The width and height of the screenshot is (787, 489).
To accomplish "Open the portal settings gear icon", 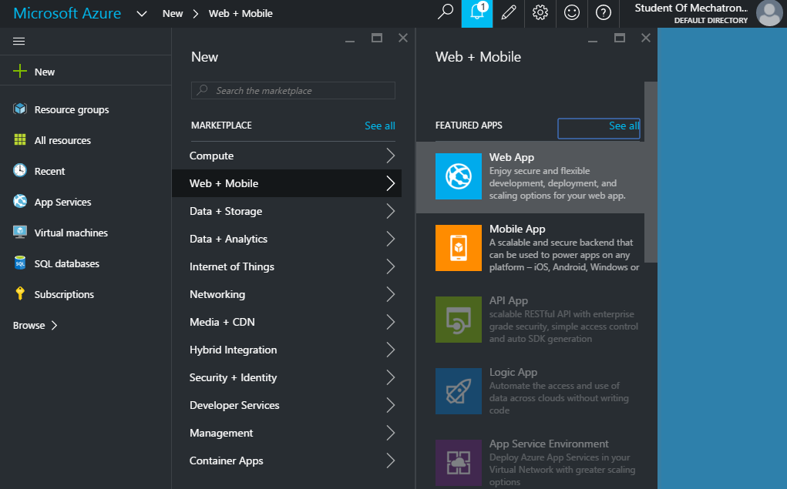I will 540,13.
